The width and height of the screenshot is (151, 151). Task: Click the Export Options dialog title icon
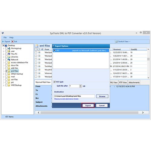click(x=53, y=46)
